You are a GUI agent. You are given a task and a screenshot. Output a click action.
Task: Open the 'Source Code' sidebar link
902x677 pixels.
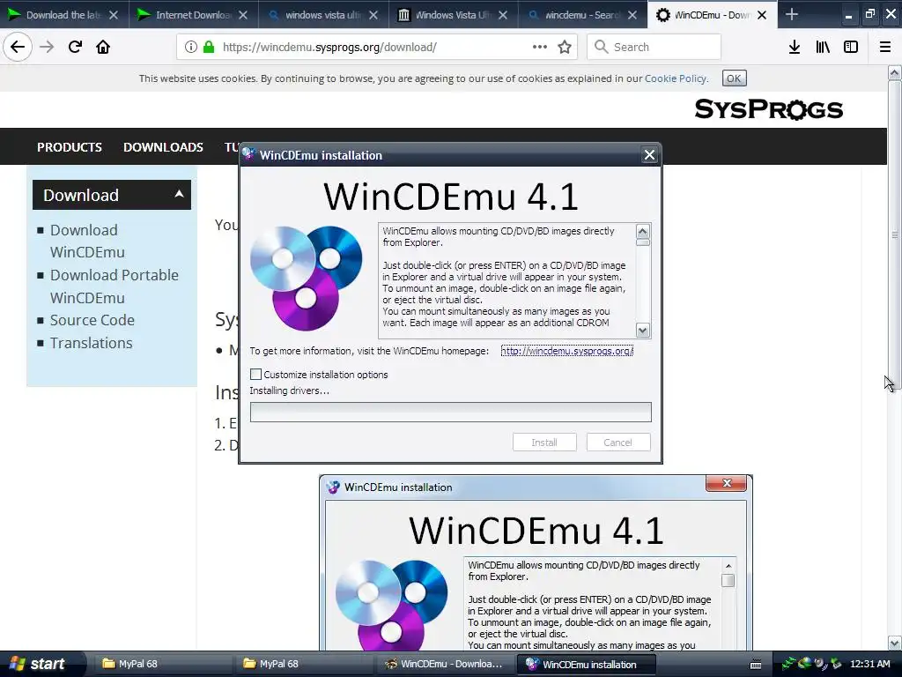(92, 320)
